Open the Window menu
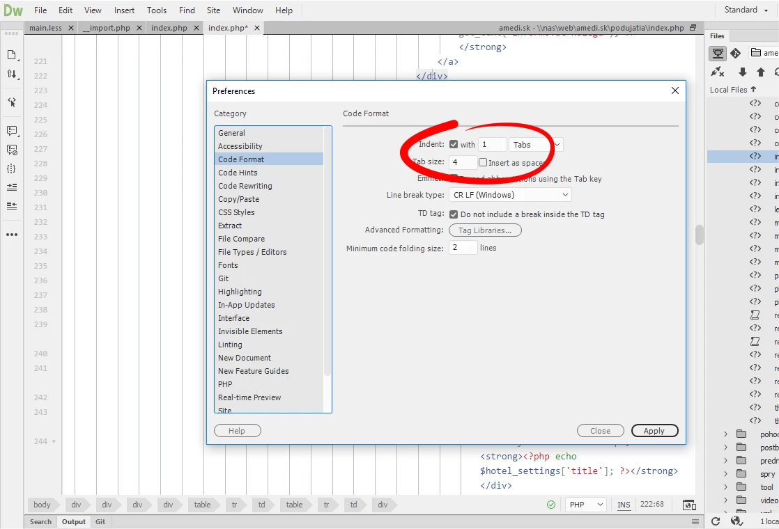 [248, 10]
